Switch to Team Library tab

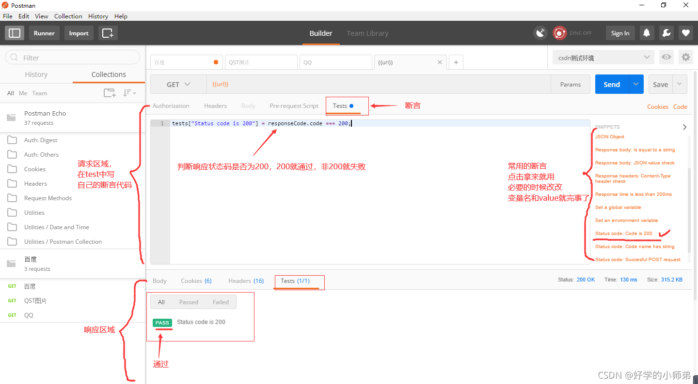click(x=367, y=33)
